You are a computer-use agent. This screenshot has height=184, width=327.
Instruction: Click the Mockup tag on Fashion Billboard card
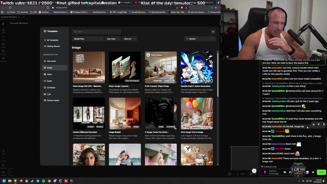click(x=100, y=127)
